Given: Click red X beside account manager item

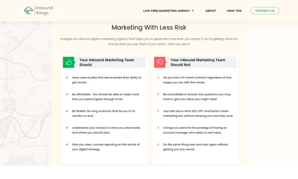Looking at the screenshot, I should click(158, 128).
